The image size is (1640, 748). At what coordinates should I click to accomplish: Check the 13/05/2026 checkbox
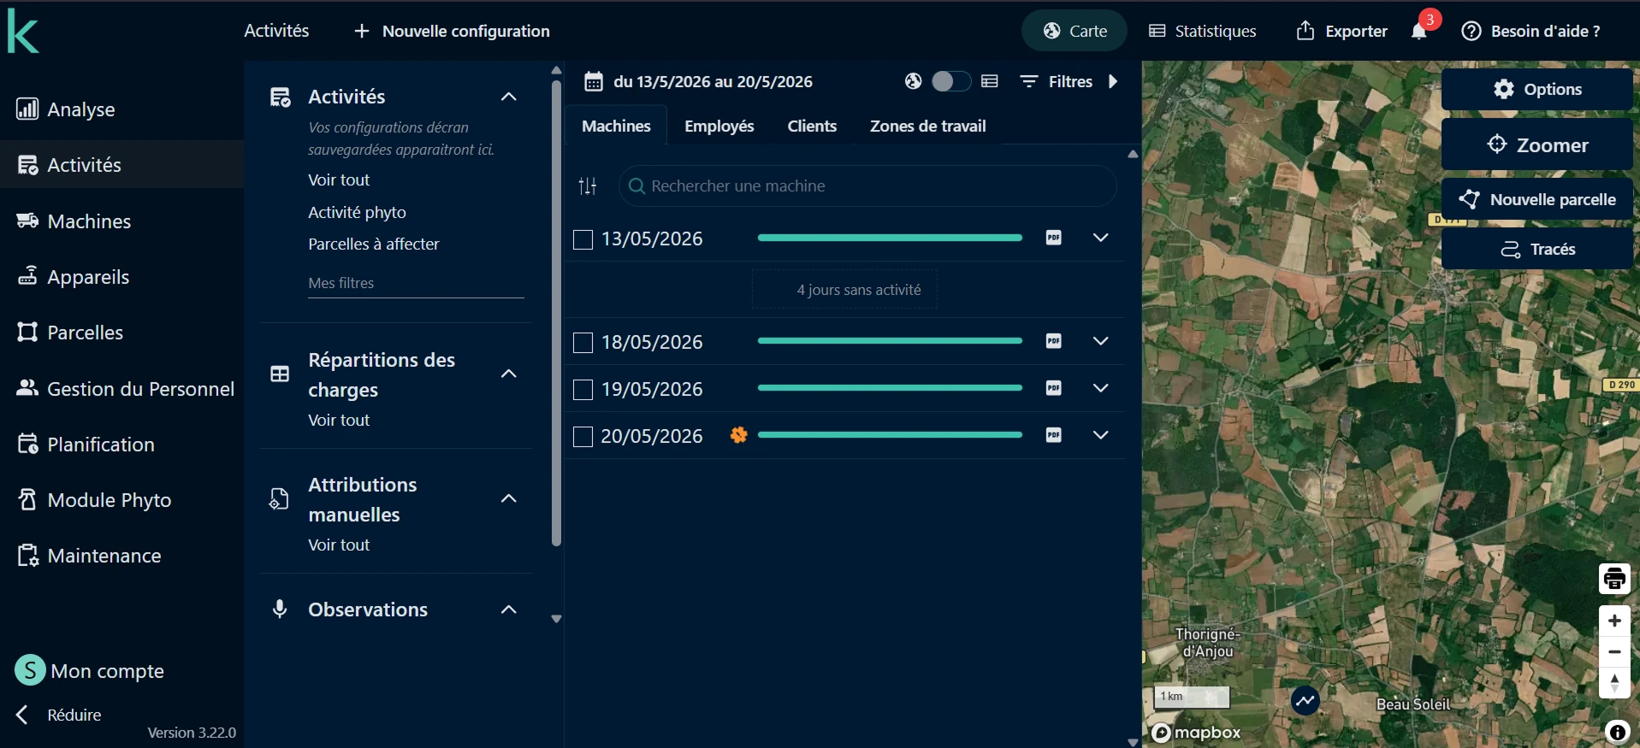pyautogui.click(x=583, y=239)
